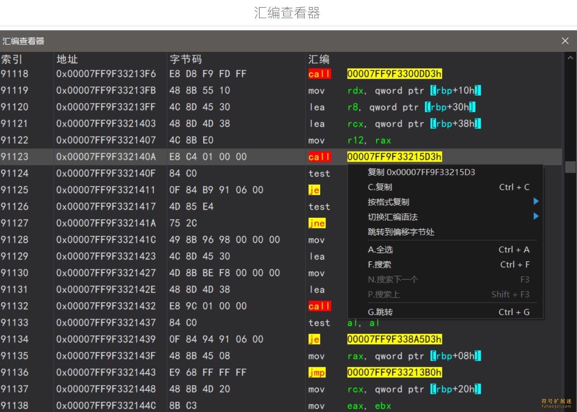Expand the 切换汇编语法 submenu arrow

click(x=536, y=216)
